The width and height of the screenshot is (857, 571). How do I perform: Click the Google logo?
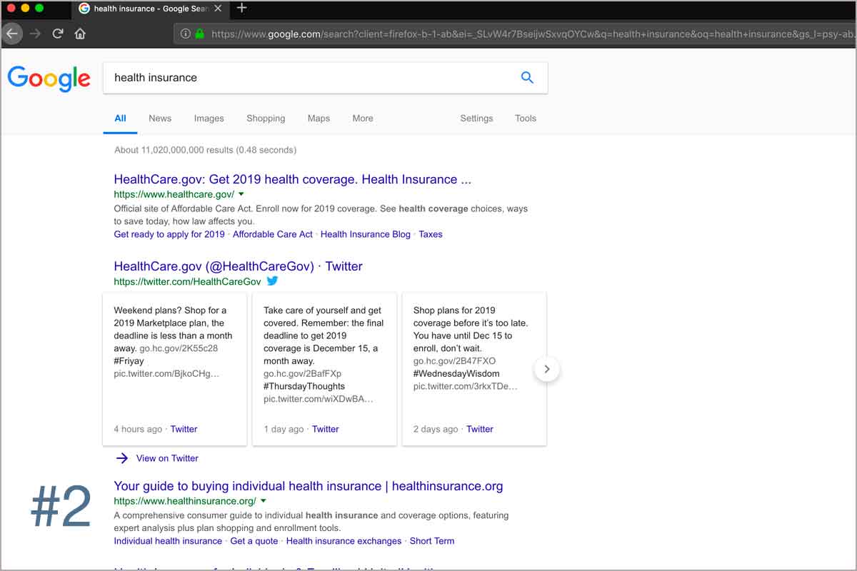49,78
